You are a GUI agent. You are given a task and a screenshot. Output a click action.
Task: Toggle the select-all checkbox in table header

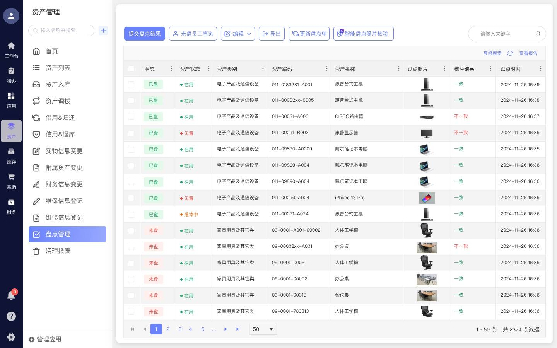tap(131, 68)
